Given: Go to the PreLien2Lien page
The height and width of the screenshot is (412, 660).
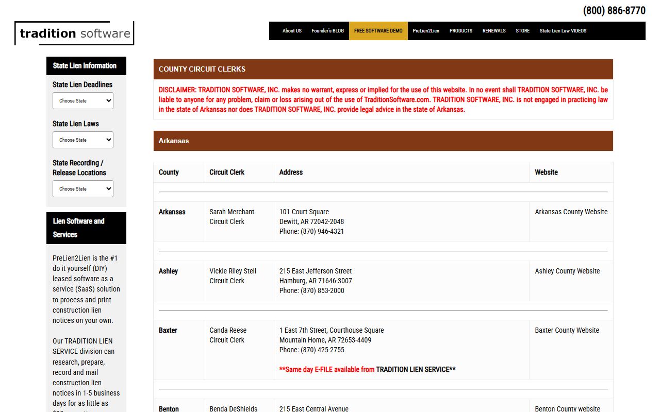Looking at the screenshot, I should [x=426, y=31].
